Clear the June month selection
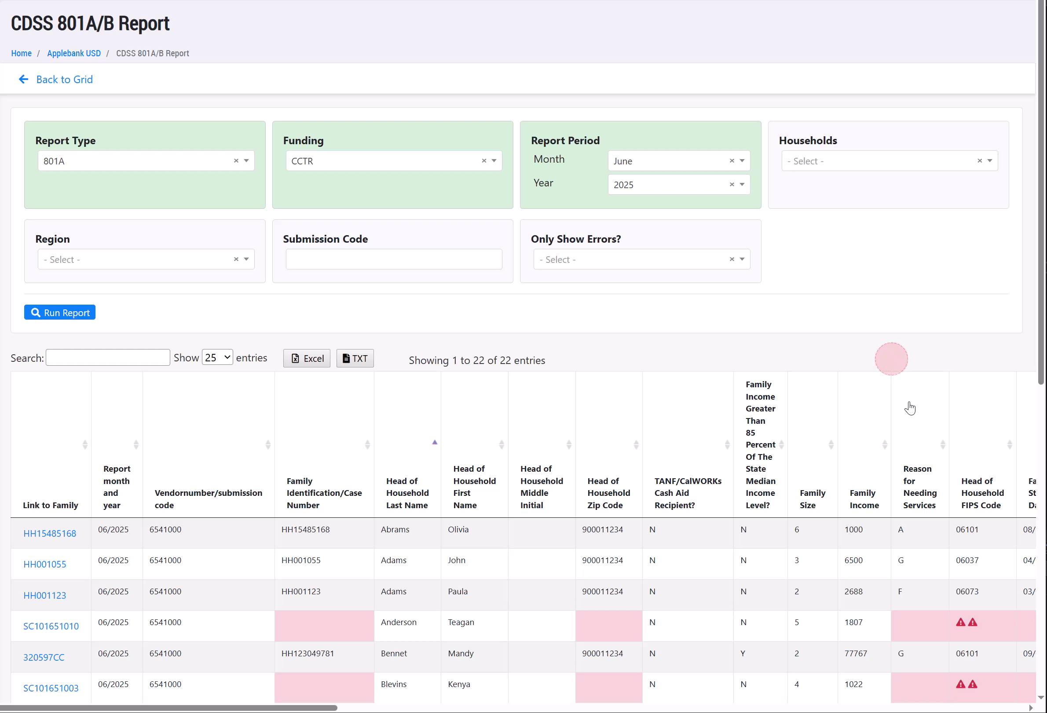 pyautogui.click(x=732, y=161)
